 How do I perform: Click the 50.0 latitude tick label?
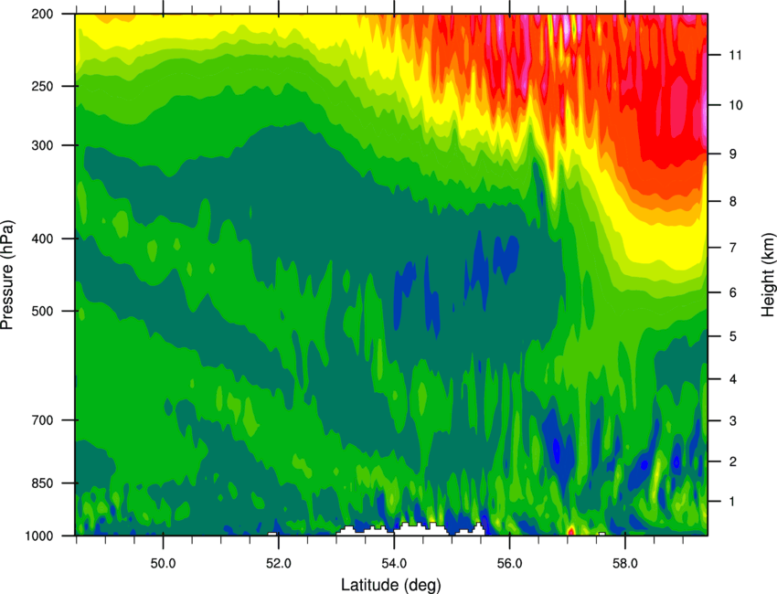pos(163,564)
